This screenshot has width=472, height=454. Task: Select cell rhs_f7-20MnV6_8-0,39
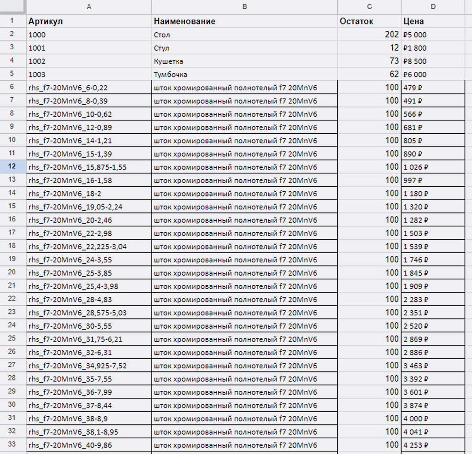coord(89,100)
